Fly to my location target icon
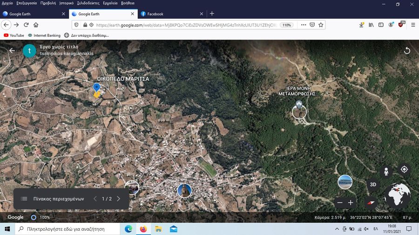Image resolution: width=419 pixels, height=235 pixels. coord(404,169)
